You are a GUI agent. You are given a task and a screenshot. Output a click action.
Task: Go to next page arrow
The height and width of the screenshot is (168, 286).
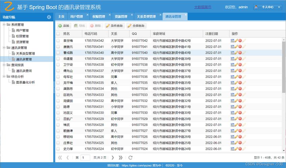coord(113,158)
